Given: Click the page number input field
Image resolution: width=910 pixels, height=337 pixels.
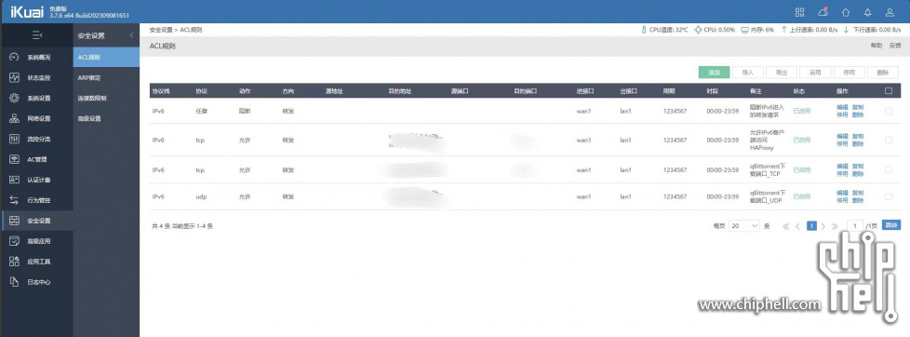Looking at the screenshot, I should pos(855,225).
